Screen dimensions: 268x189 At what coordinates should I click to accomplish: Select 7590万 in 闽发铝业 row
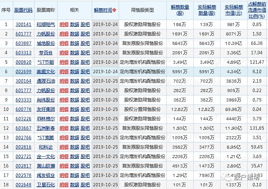tap(207, 175)
